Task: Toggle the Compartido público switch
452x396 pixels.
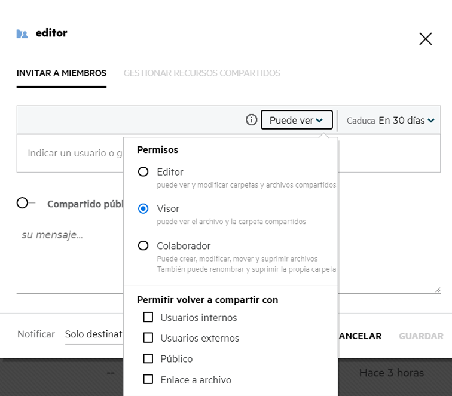Action: coord(26,203)
